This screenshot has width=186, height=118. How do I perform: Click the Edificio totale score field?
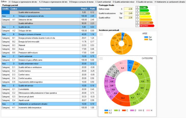[129, 9]
